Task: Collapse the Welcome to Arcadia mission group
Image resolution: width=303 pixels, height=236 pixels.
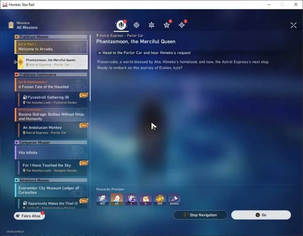Action: [x=51, y=47]
